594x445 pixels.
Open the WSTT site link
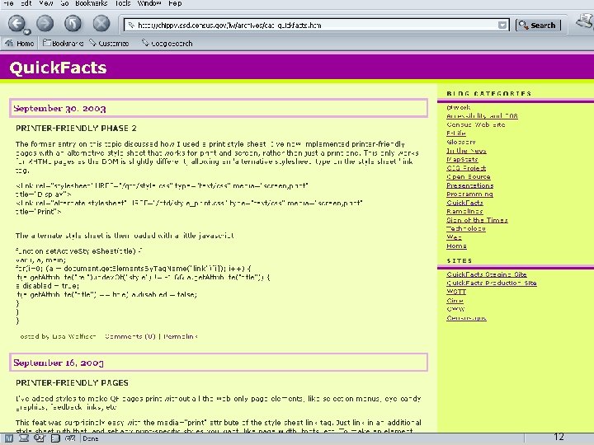point(456,292)
